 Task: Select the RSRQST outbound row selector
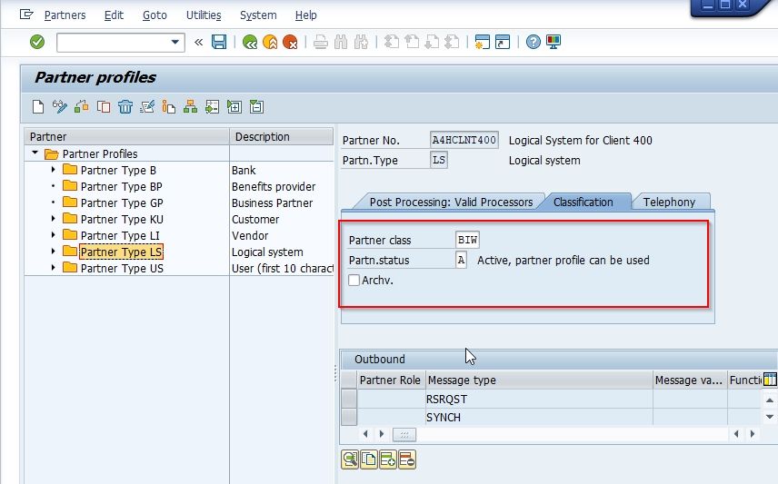click(349, 399)
